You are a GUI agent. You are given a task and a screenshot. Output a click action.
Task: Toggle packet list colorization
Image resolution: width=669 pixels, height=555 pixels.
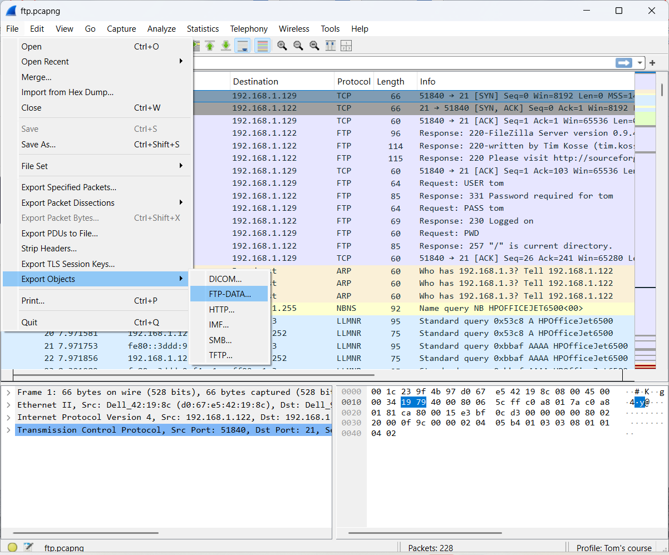click(x=263, y=46)
